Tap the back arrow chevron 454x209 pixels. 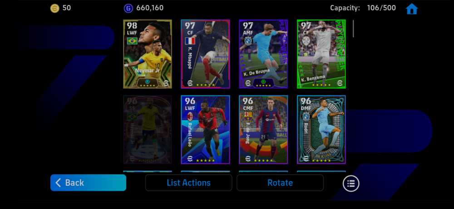click(x=58, y=183)
